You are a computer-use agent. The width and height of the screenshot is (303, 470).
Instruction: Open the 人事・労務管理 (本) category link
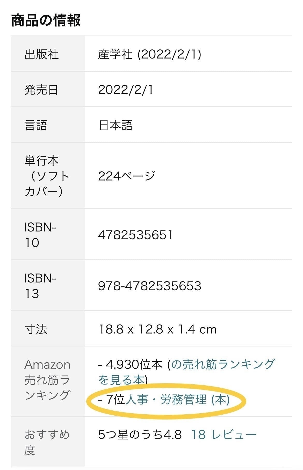click(x=177, y=399)
